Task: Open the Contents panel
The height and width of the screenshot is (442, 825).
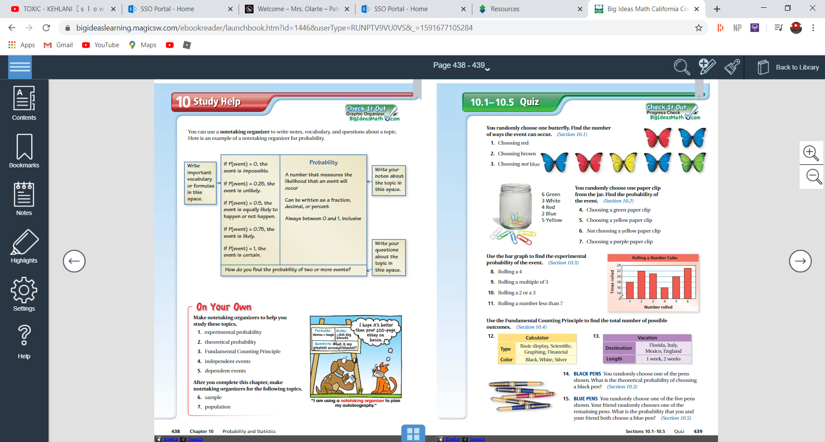Action: click(24, 103)
